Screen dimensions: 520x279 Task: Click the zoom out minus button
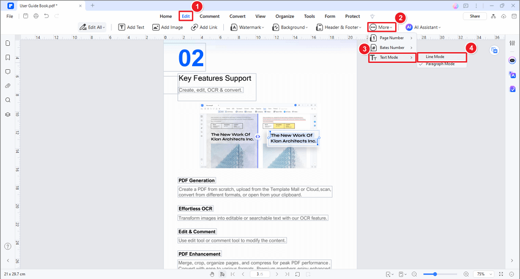click(x=414, y=274)
